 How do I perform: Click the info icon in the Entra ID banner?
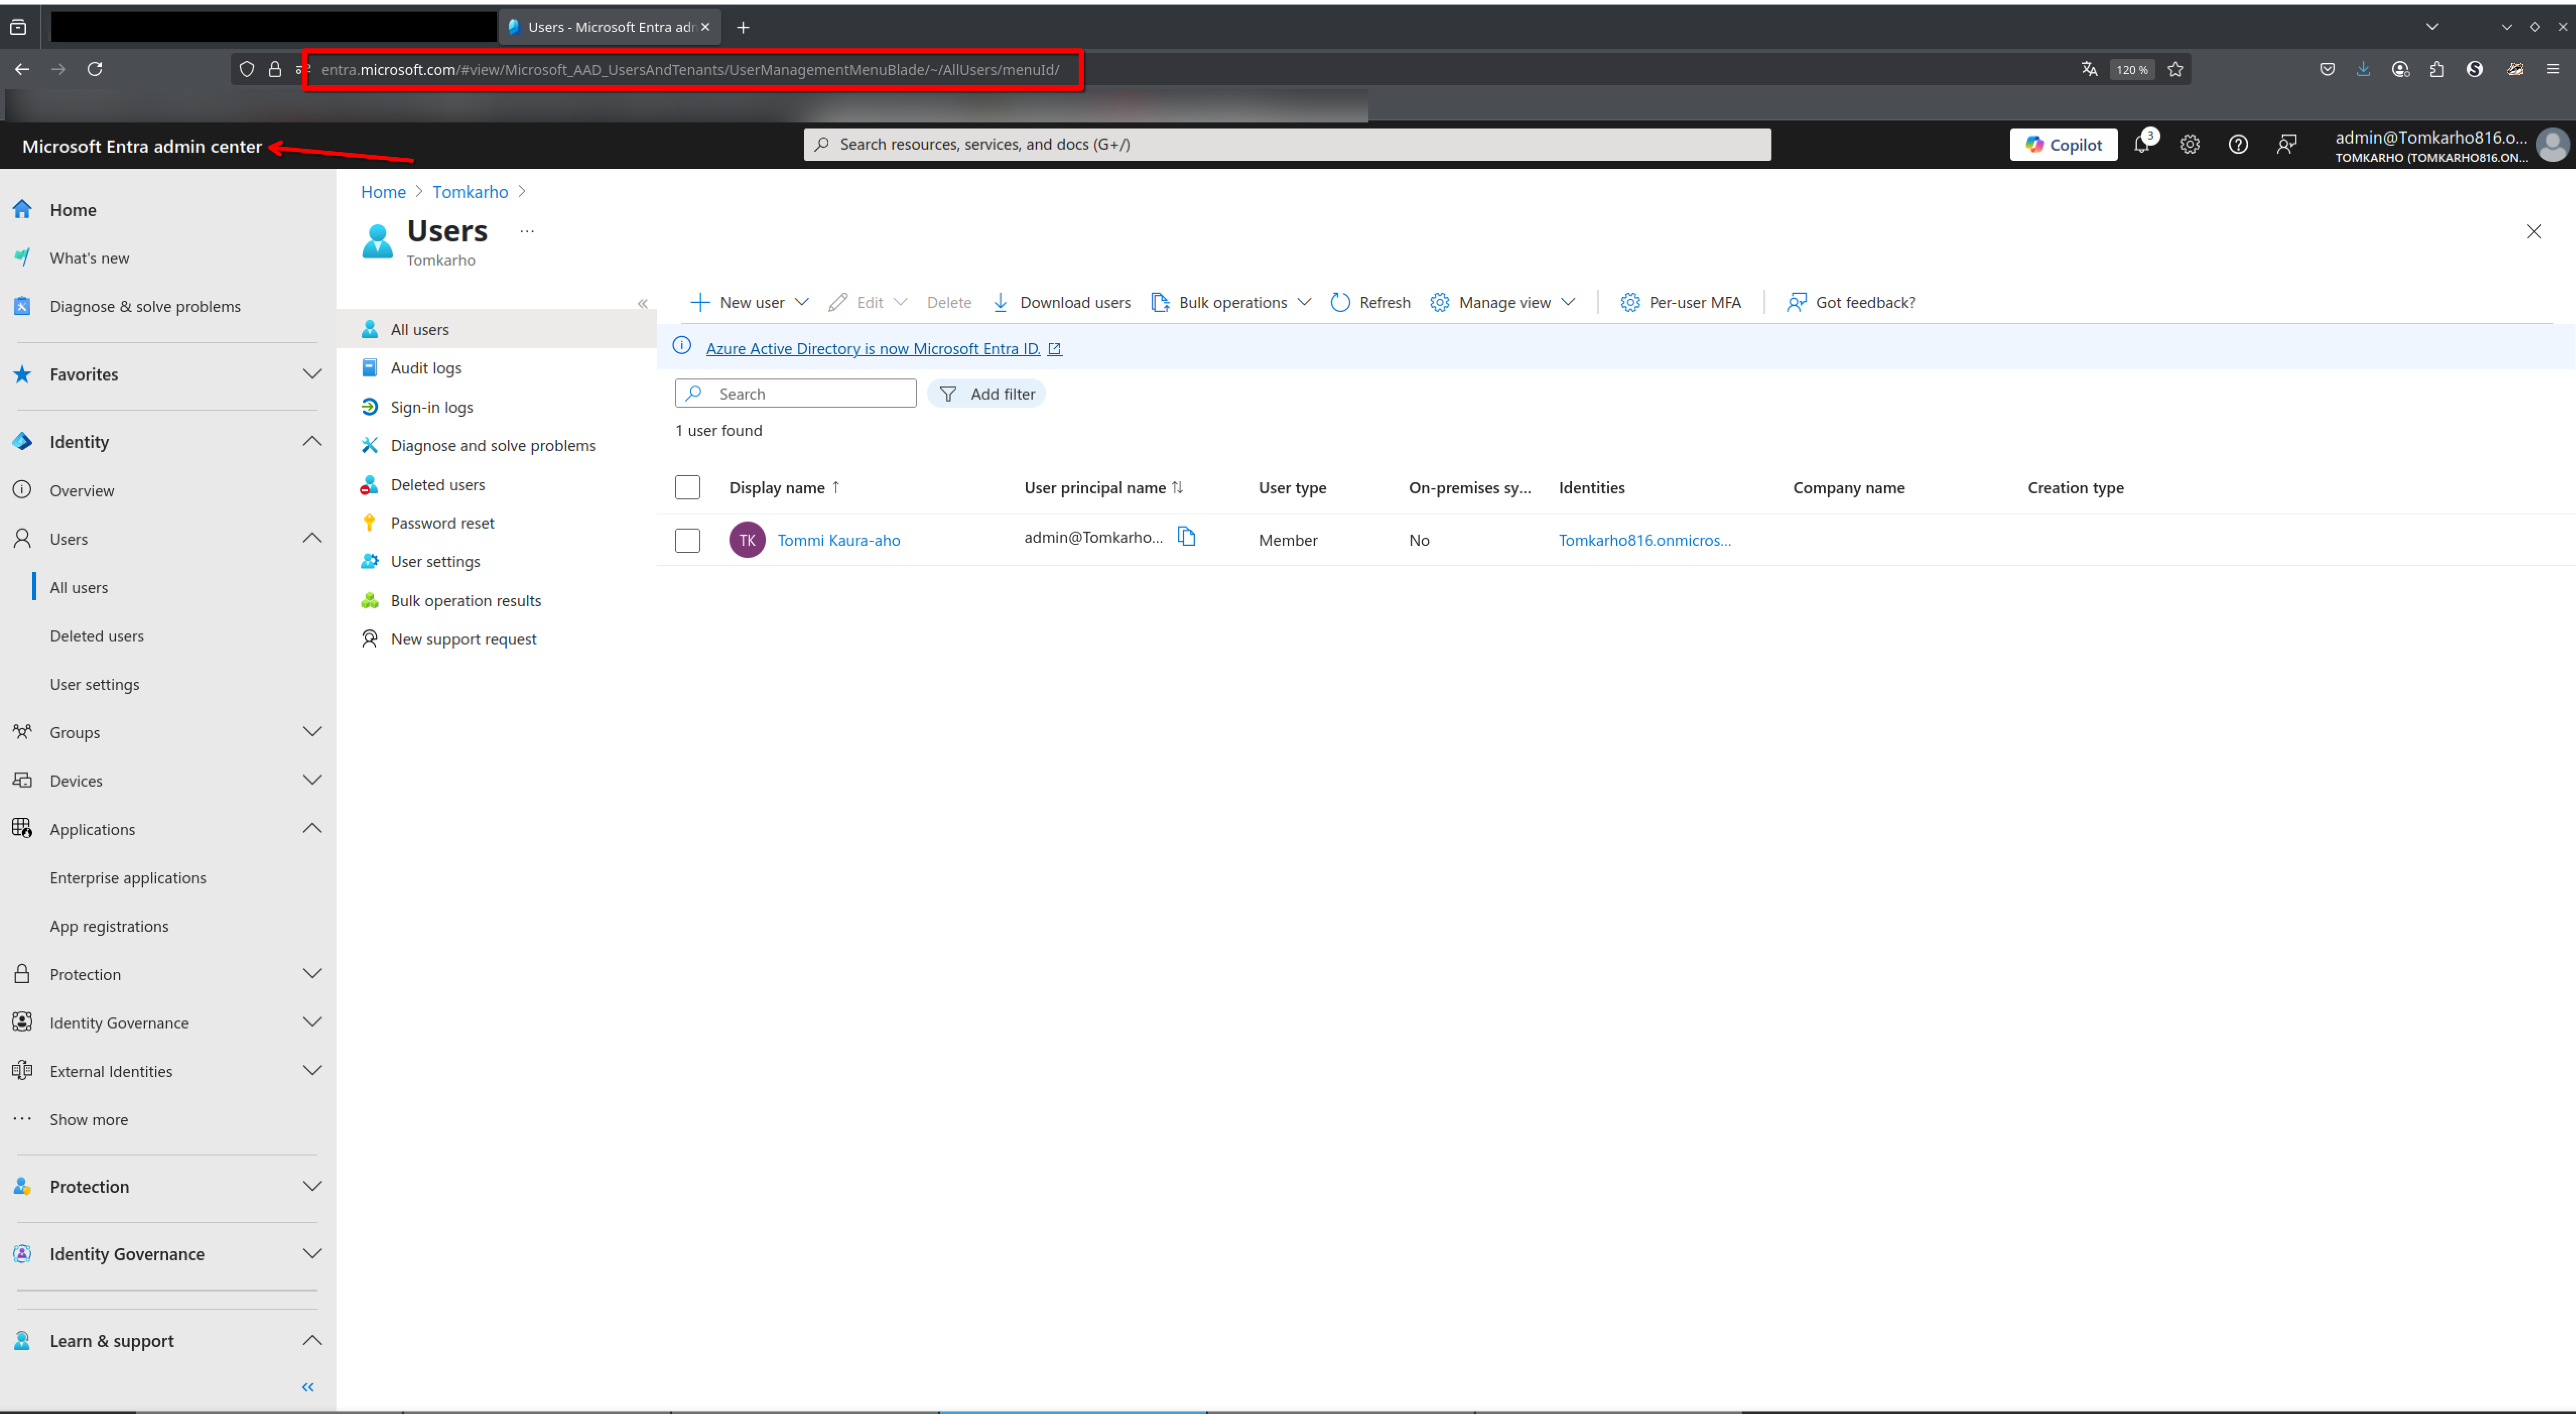point(682,346)
